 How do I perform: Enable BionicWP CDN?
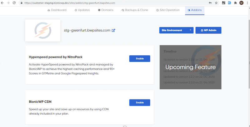click(140, 102)
